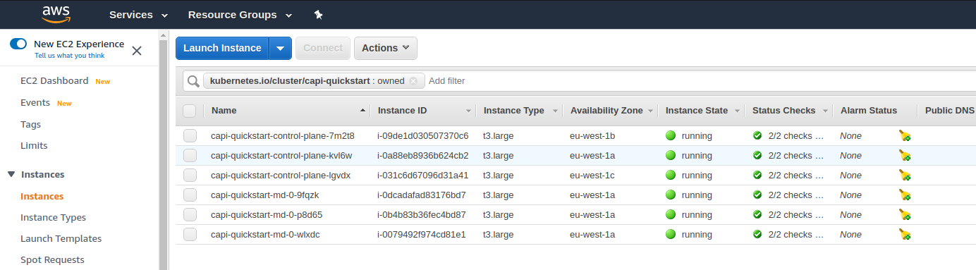The width and height of the screenshot is (976, 270).
Task: Toggle the New EC2 Experience switch
Action: 18,44
